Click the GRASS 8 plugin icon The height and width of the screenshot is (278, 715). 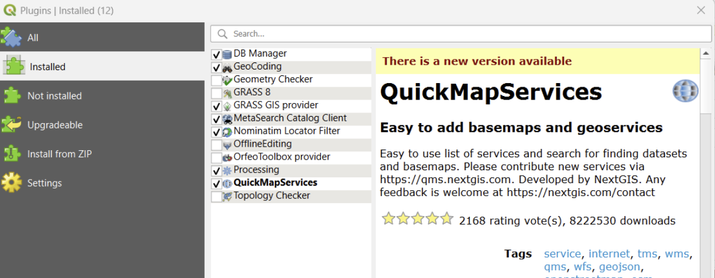(227, 93)
